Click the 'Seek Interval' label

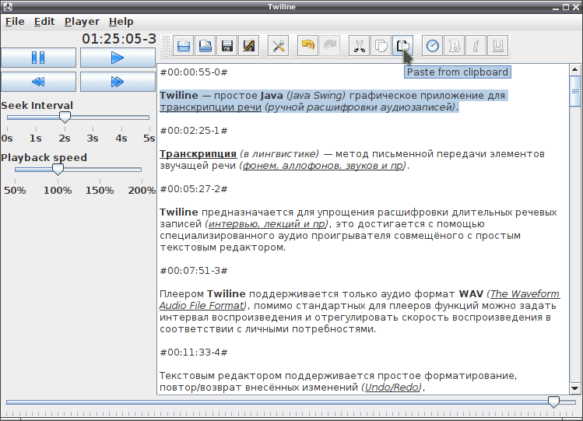(37, 106)
